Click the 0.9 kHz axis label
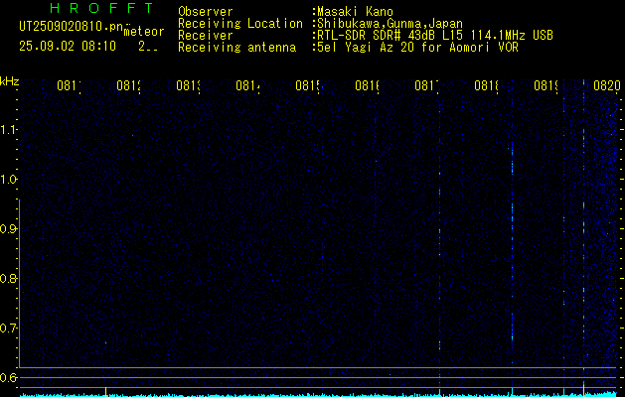This screenshot has height=397, width=625. tap(8, 229)
